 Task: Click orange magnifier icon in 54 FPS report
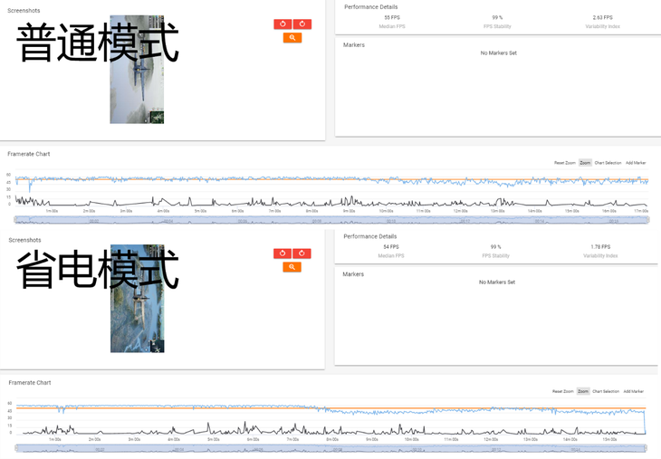pos(292,267)
